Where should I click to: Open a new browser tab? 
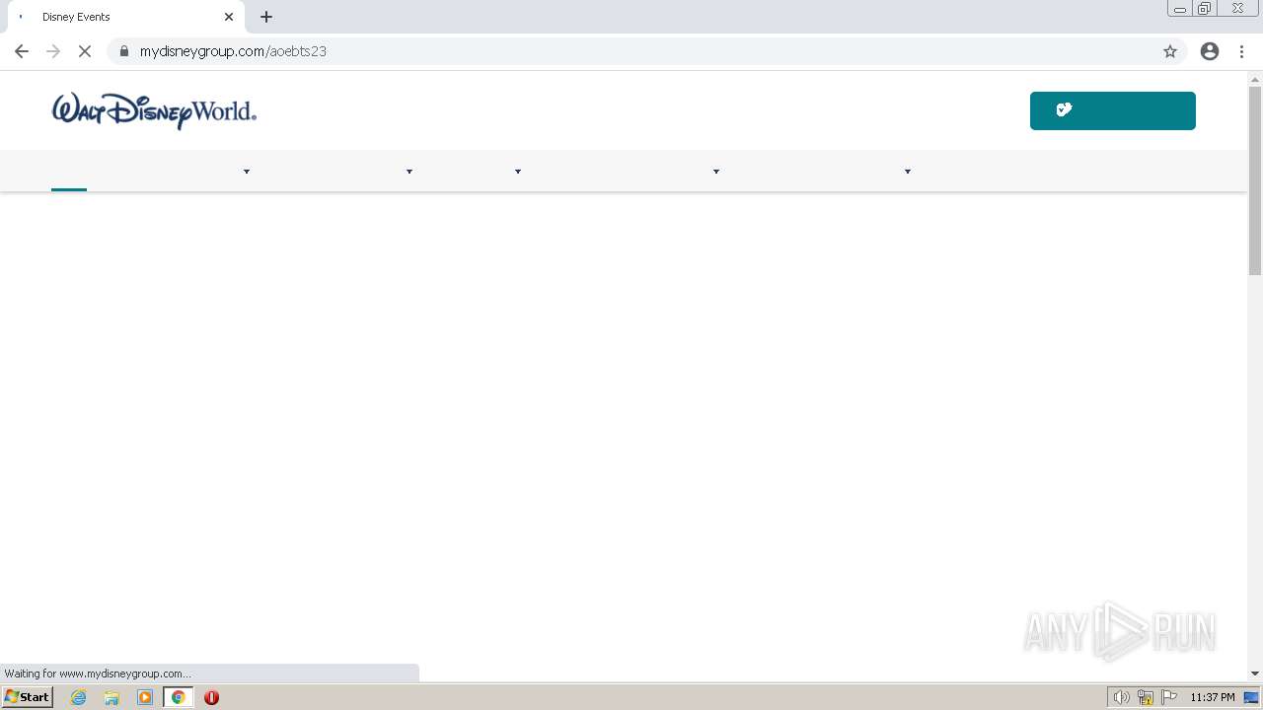pyautogui.click(x=266, y=17)
